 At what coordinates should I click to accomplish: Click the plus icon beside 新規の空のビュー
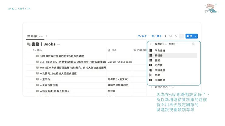151,87
